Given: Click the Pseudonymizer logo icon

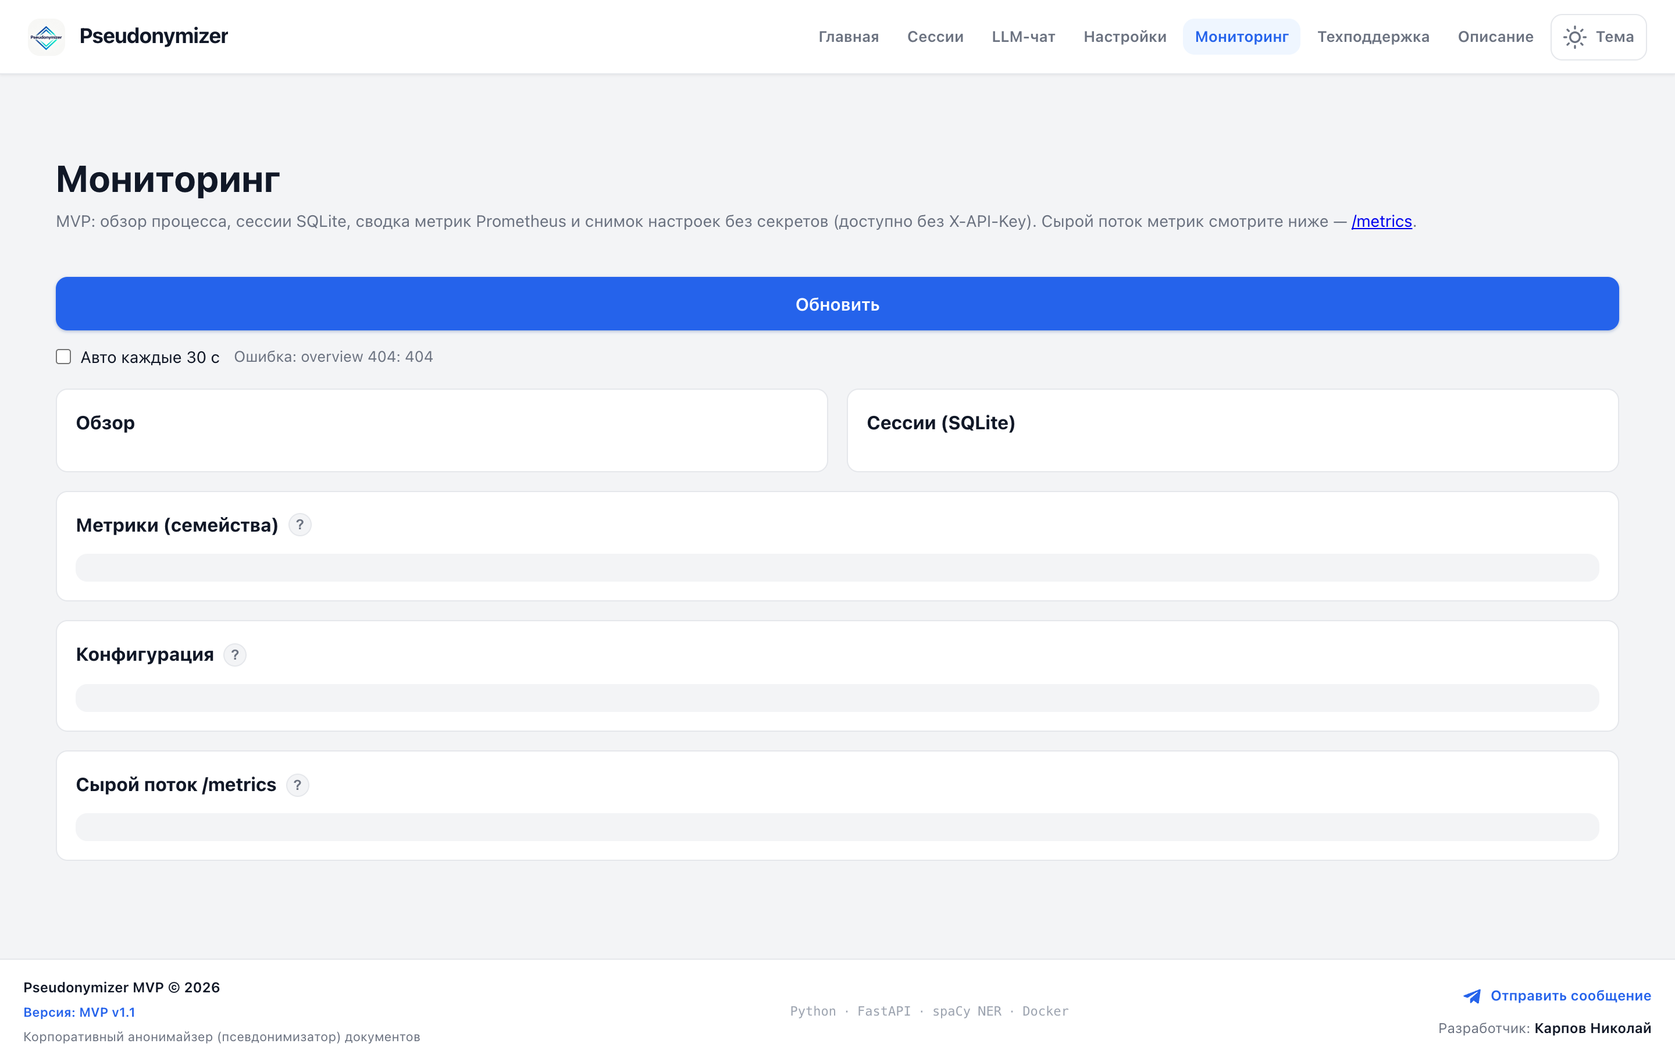Looking at the screenshot, I should point(47,37).
